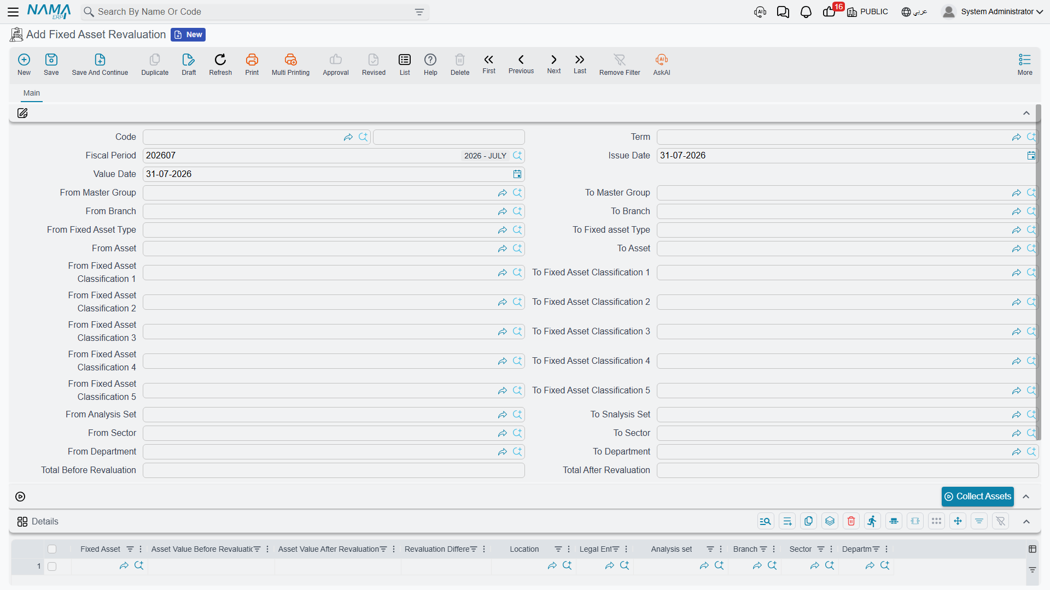Go to Previous record
Screen dimensions: 1050x590
(521, 64)
